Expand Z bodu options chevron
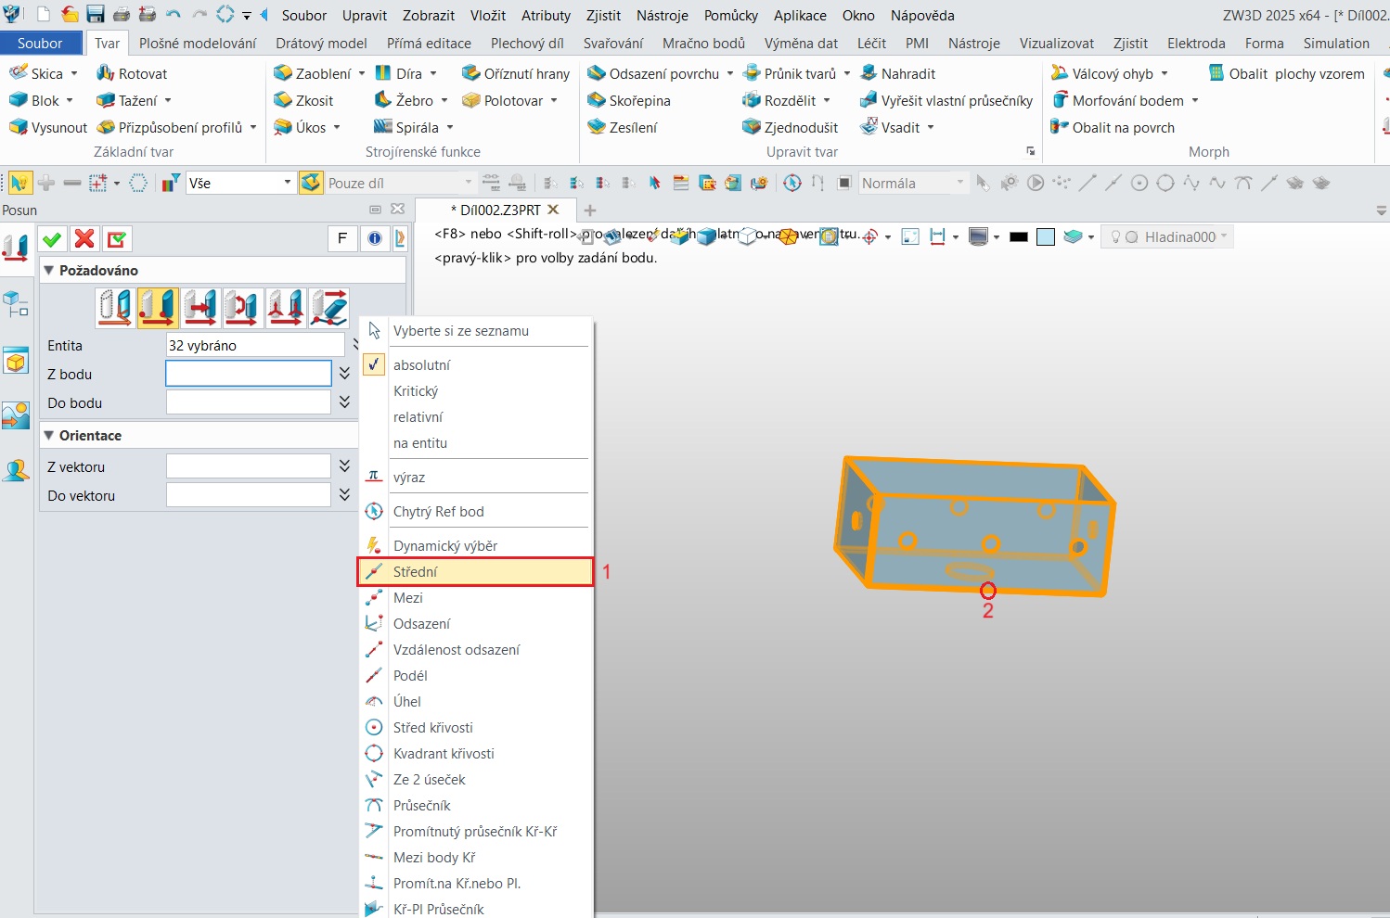Screen dimensions: 1390x918 point(344,373)
